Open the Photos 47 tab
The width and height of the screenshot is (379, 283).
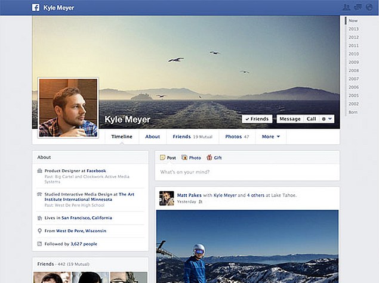(237, 136)
